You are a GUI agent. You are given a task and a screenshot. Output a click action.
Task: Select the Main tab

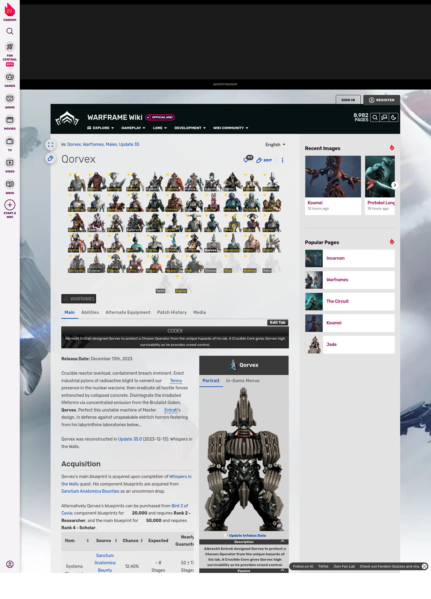click(69, 312)
